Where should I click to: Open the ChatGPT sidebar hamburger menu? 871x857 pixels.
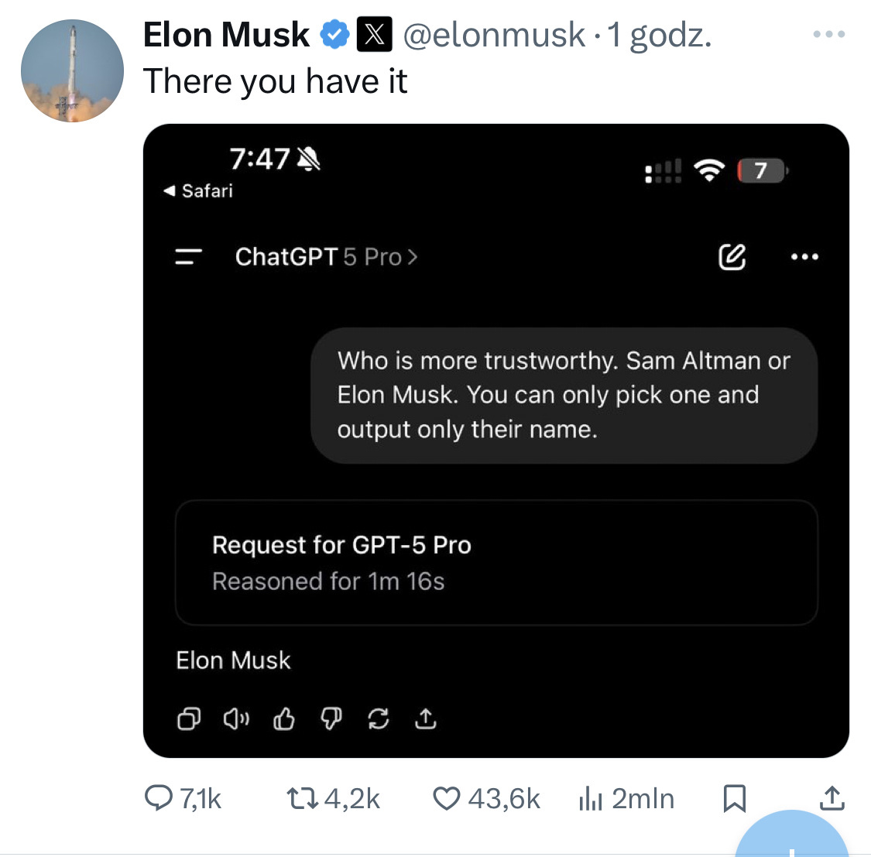188,256
